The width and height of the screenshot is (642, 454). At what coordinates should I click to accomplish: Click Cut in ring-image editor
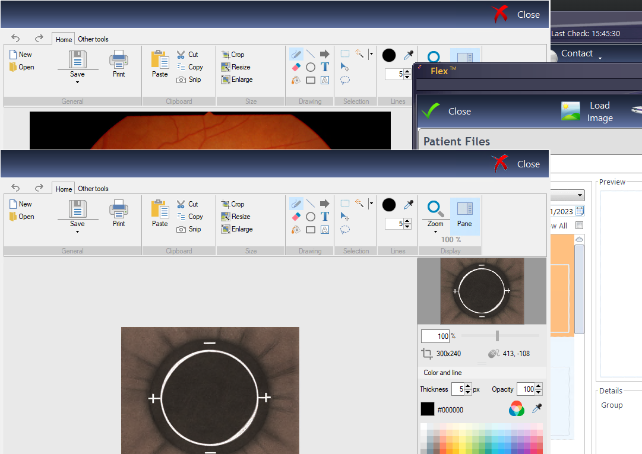[x=188, y=204]
